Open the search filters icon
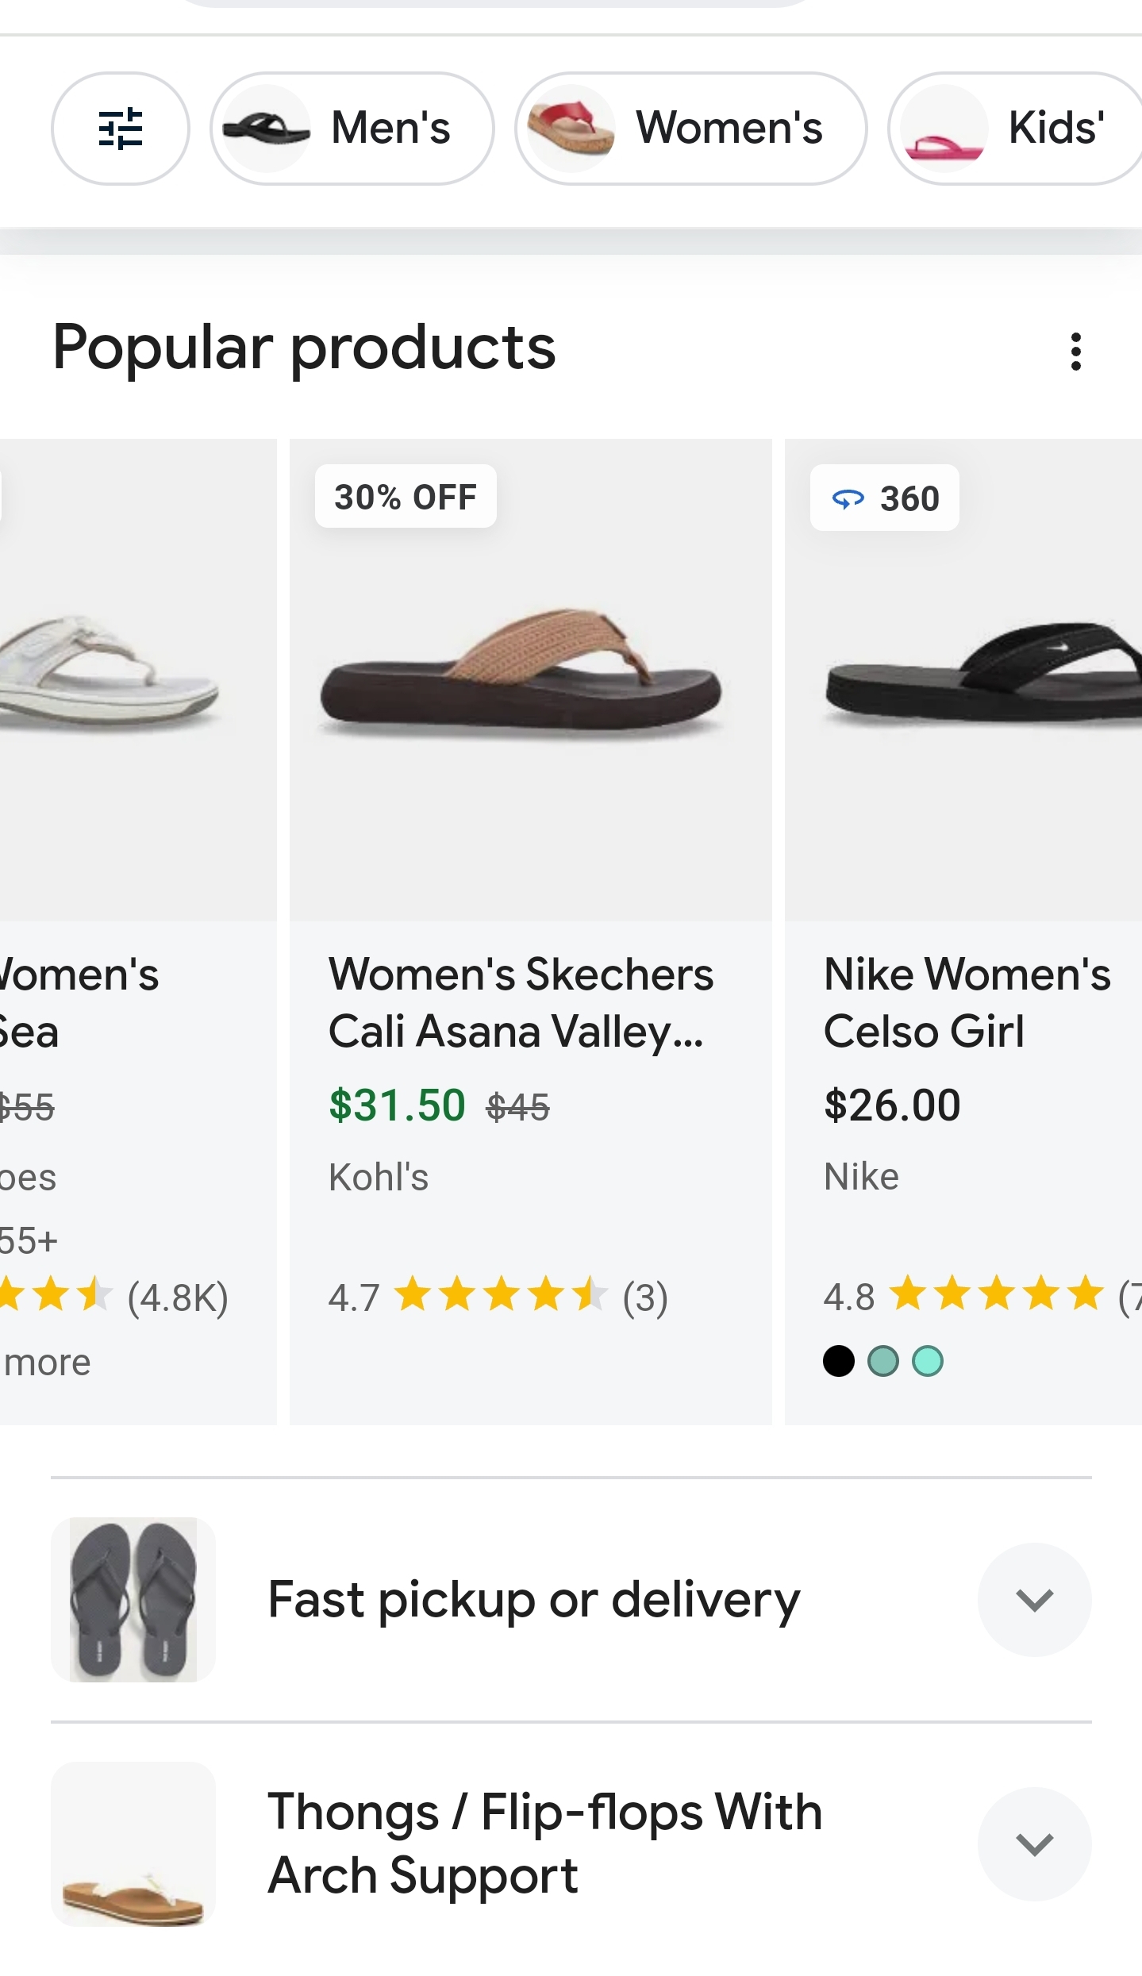Image resolution: width=1142 pixels, height=1976 pixels. [x=121, y=129]
